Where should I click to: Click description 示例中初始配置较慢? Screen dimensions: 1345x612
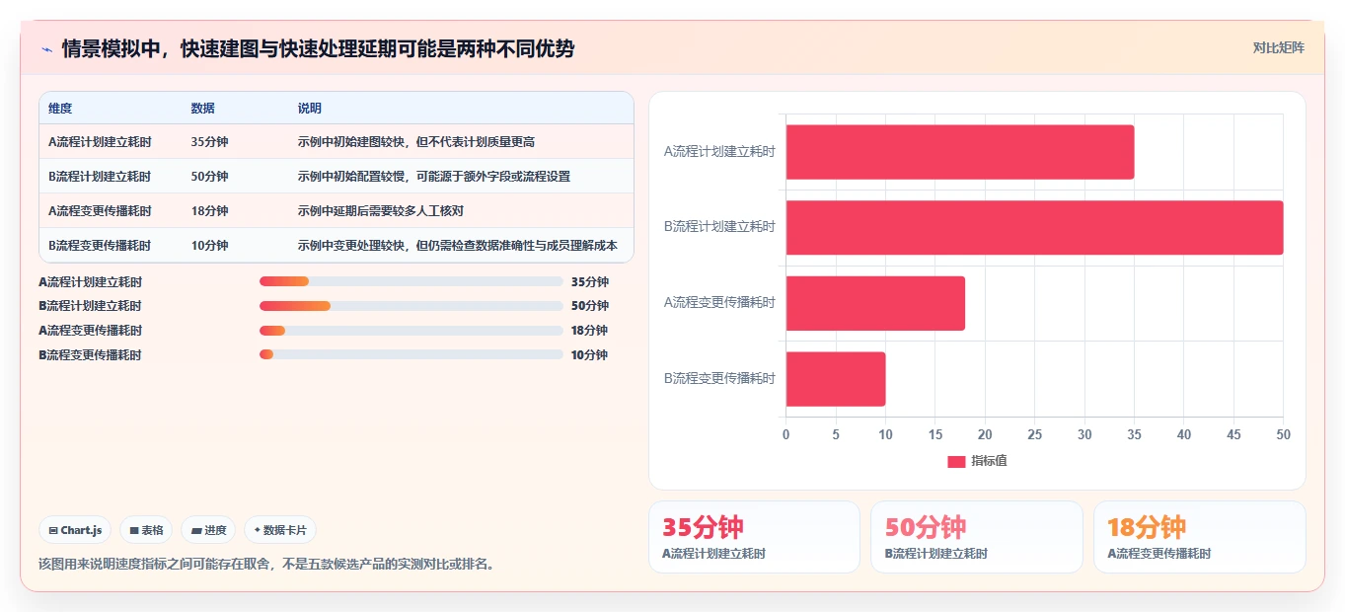pos(434,177)
